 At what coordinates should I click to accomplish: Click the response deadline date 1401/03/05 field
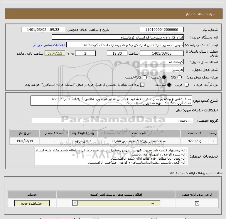161,53
